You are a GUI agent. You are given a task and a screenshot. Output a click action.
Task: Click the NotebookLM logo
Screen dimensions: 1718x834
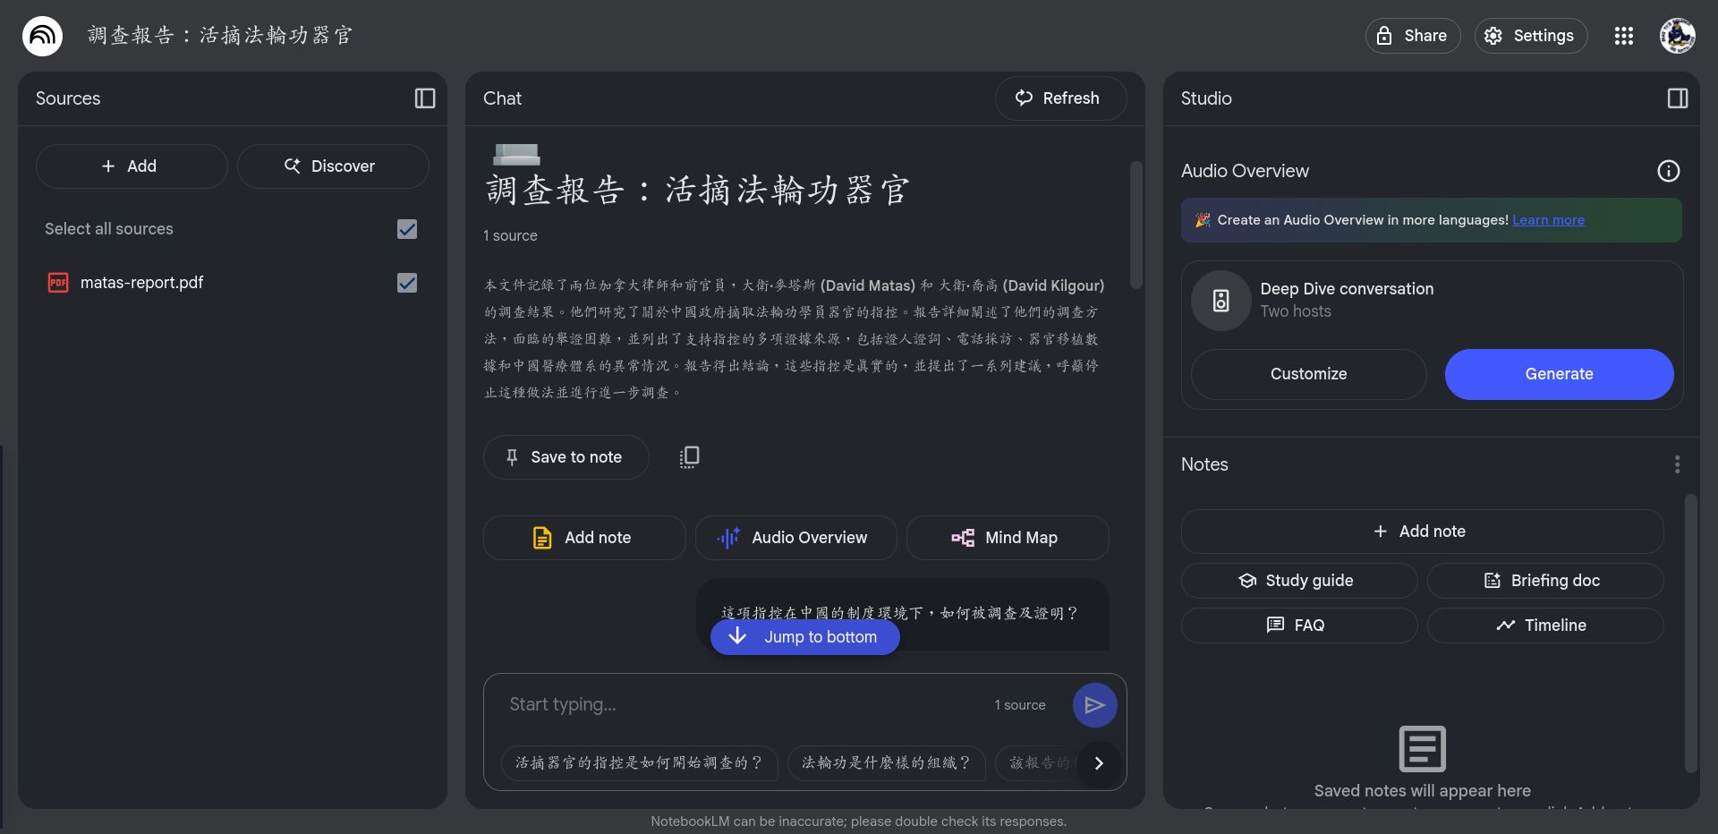click(42, 36)
